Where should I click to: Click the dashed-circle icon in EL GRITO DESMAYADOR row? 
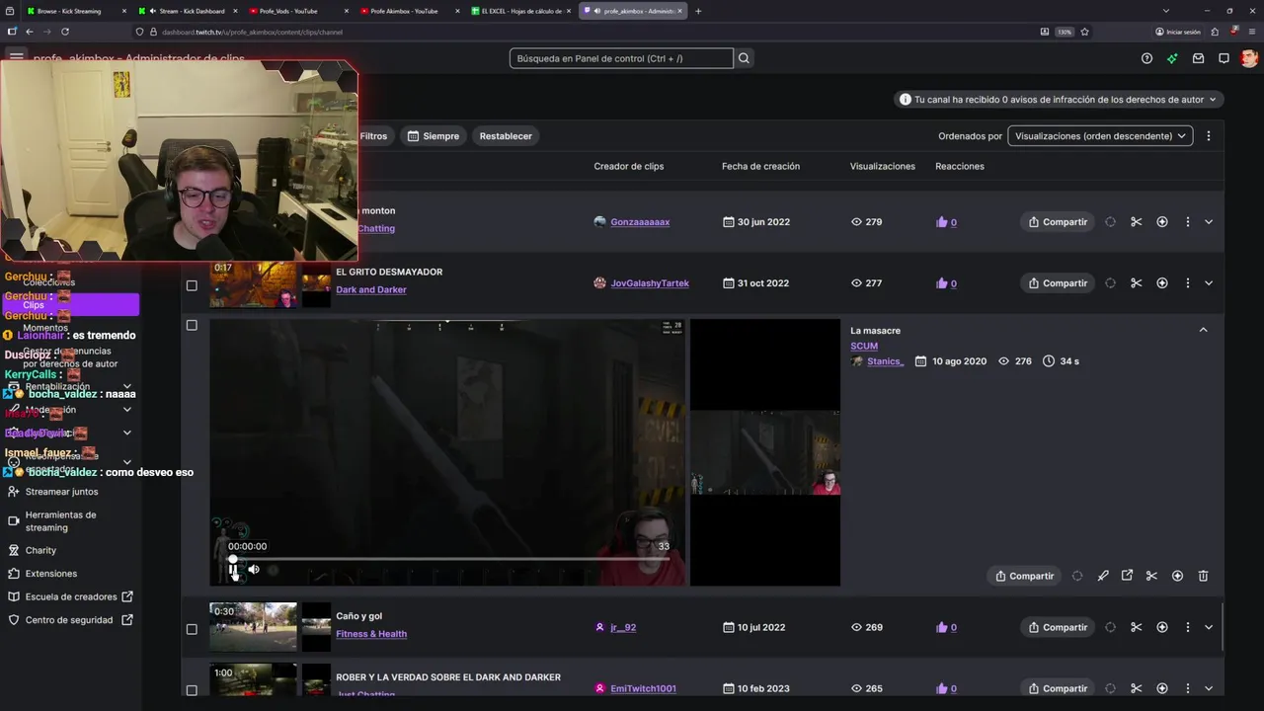(x=1110, y=283)
